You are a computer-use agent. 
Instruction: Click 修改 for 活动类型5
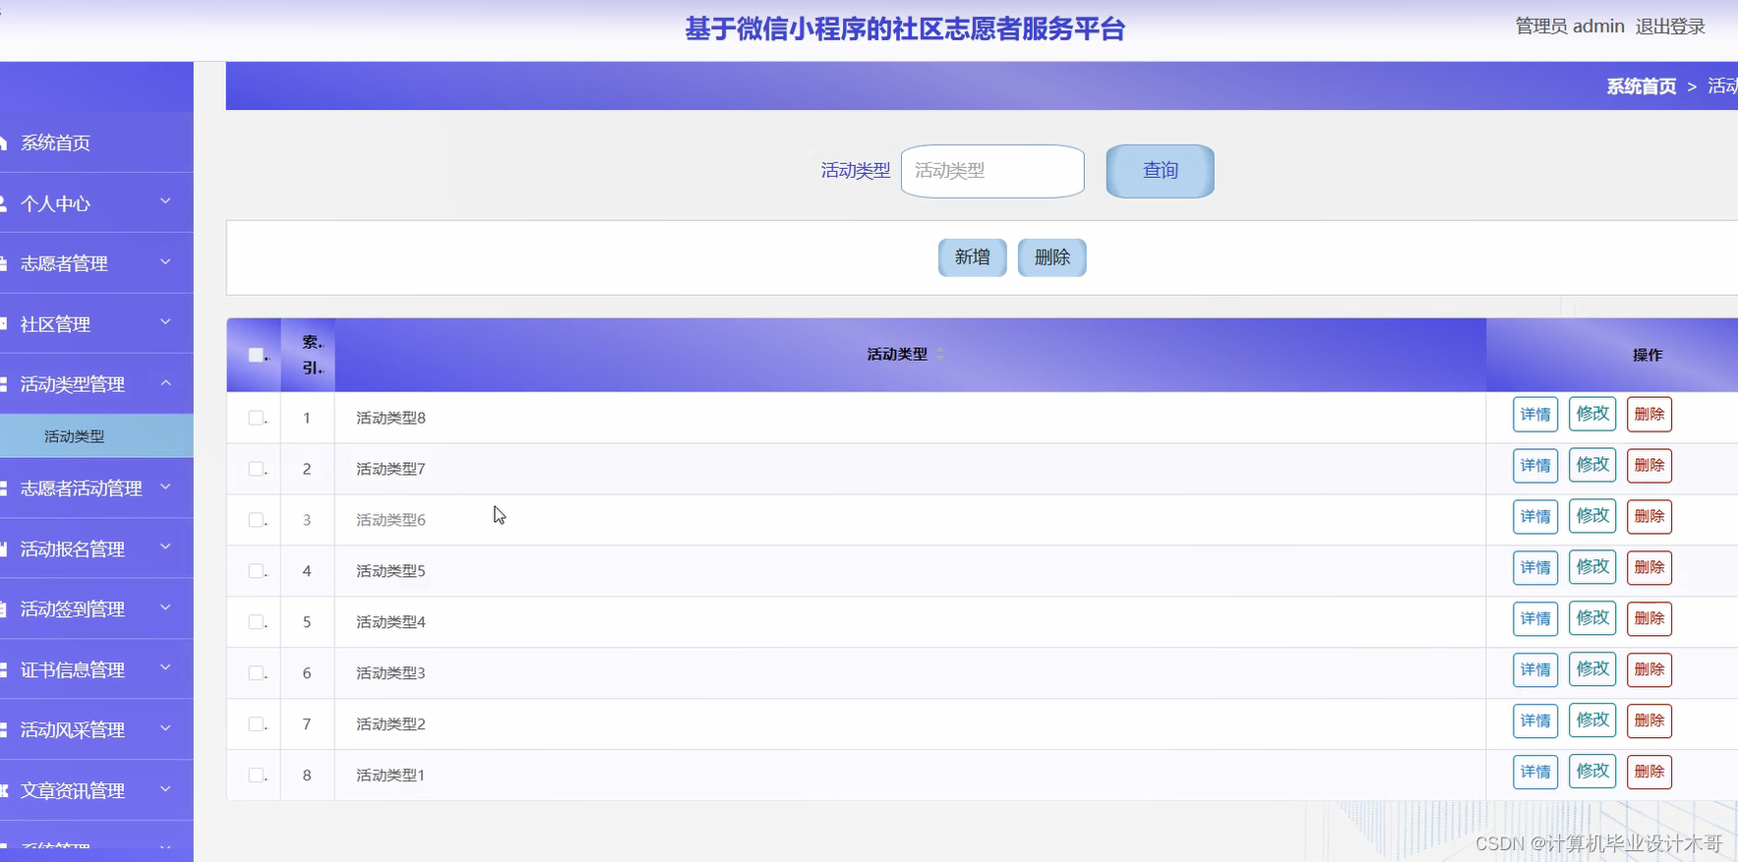coord(1592,568)
